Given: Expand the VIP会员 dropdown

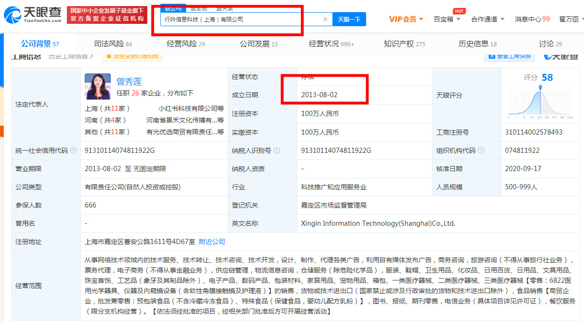Looking at the screenshot, I should pyautogui.click(x=406, y=19).
